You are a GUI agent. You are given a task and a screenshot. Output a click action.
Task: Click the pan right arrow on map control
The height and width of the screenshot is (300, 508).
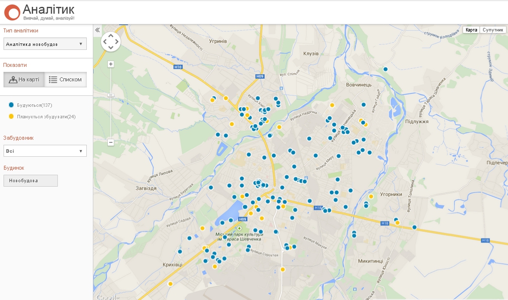(x=117, y=41)
